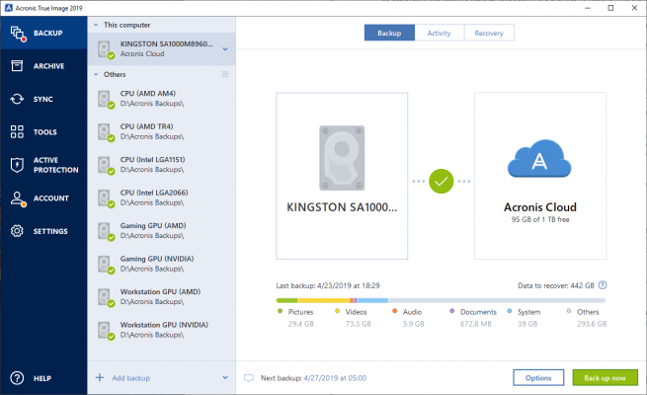Image resolution: width=647 pixels, height=395 pixels.
Task: Click the yellow Videos legend dot
Action: tap(337, 311)
